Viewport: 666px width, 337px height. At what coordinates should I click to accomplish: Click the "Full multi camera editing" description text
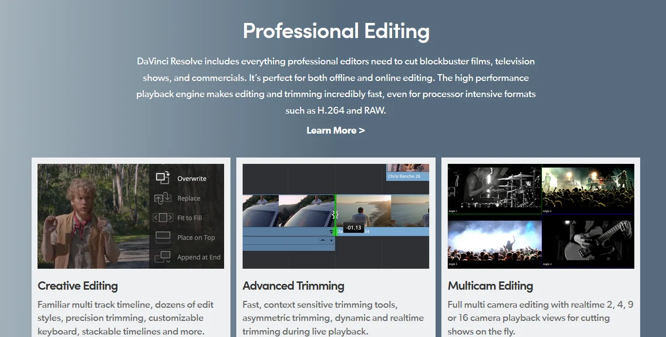(x=540, y=318)
